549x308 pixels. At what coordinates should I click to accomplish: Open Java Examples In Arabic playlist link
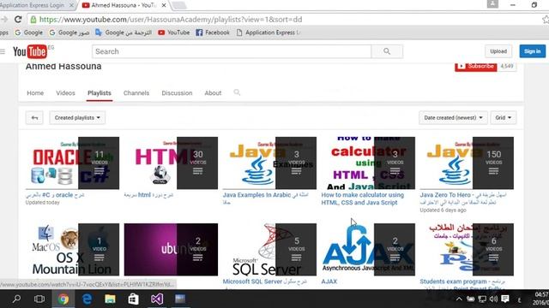pos(265,198)
